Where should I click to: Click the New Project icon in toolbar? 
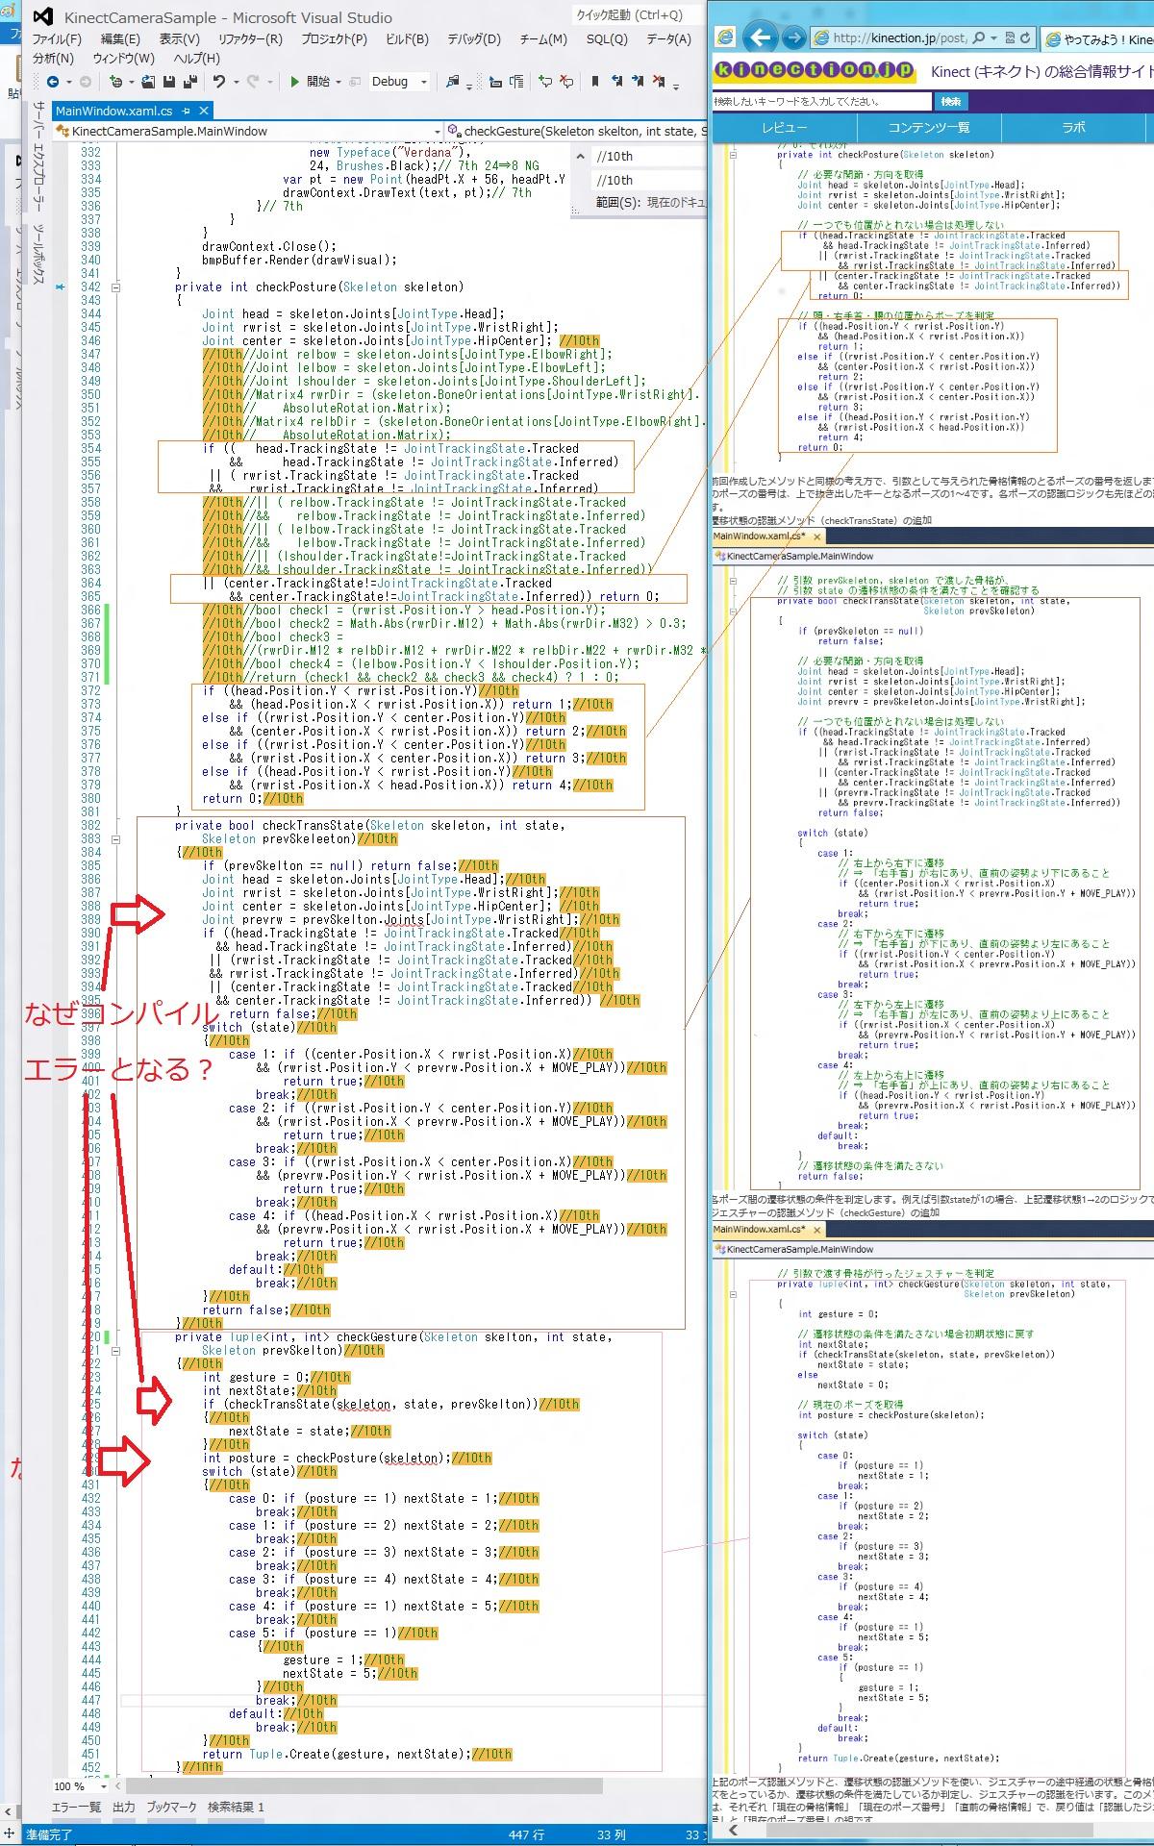[x=115, y=82]
